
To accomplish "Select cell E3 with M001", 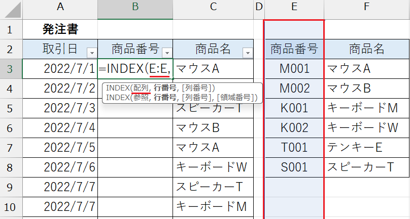I will click(x=294, y=68).
